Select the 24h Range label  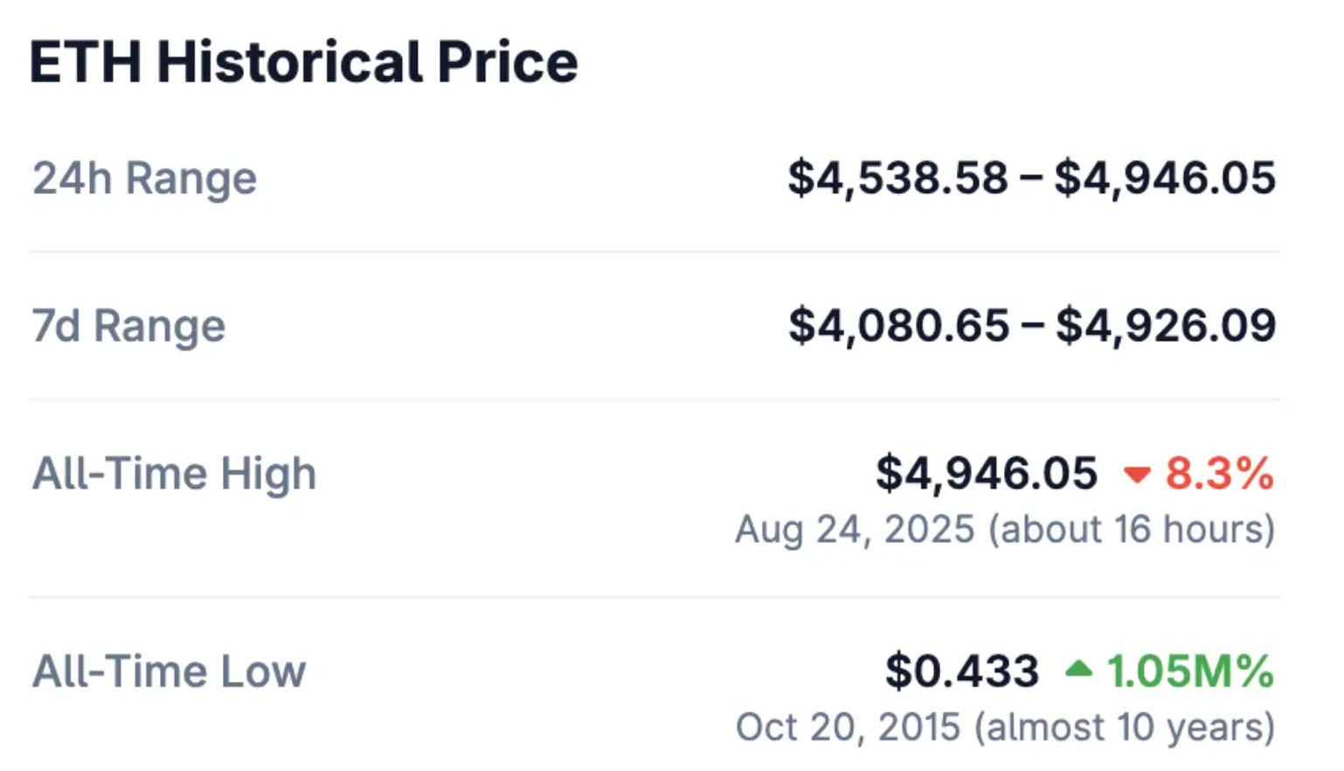[x=145, y=178]
